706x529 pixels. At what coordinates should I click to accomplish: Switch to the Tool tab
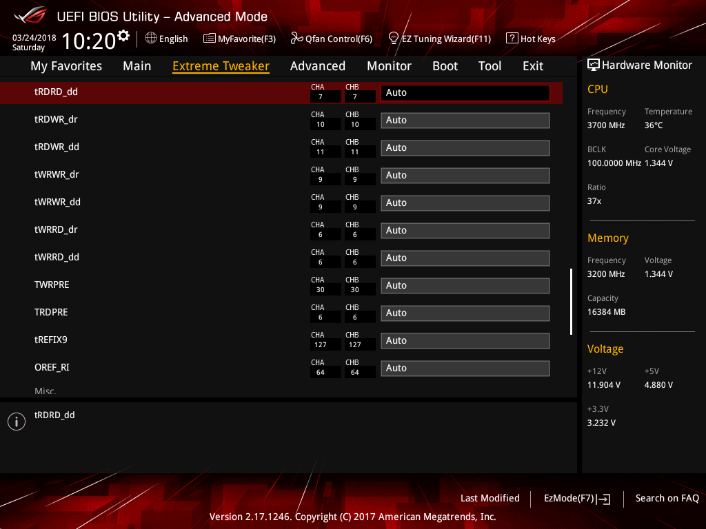[490, 66]
